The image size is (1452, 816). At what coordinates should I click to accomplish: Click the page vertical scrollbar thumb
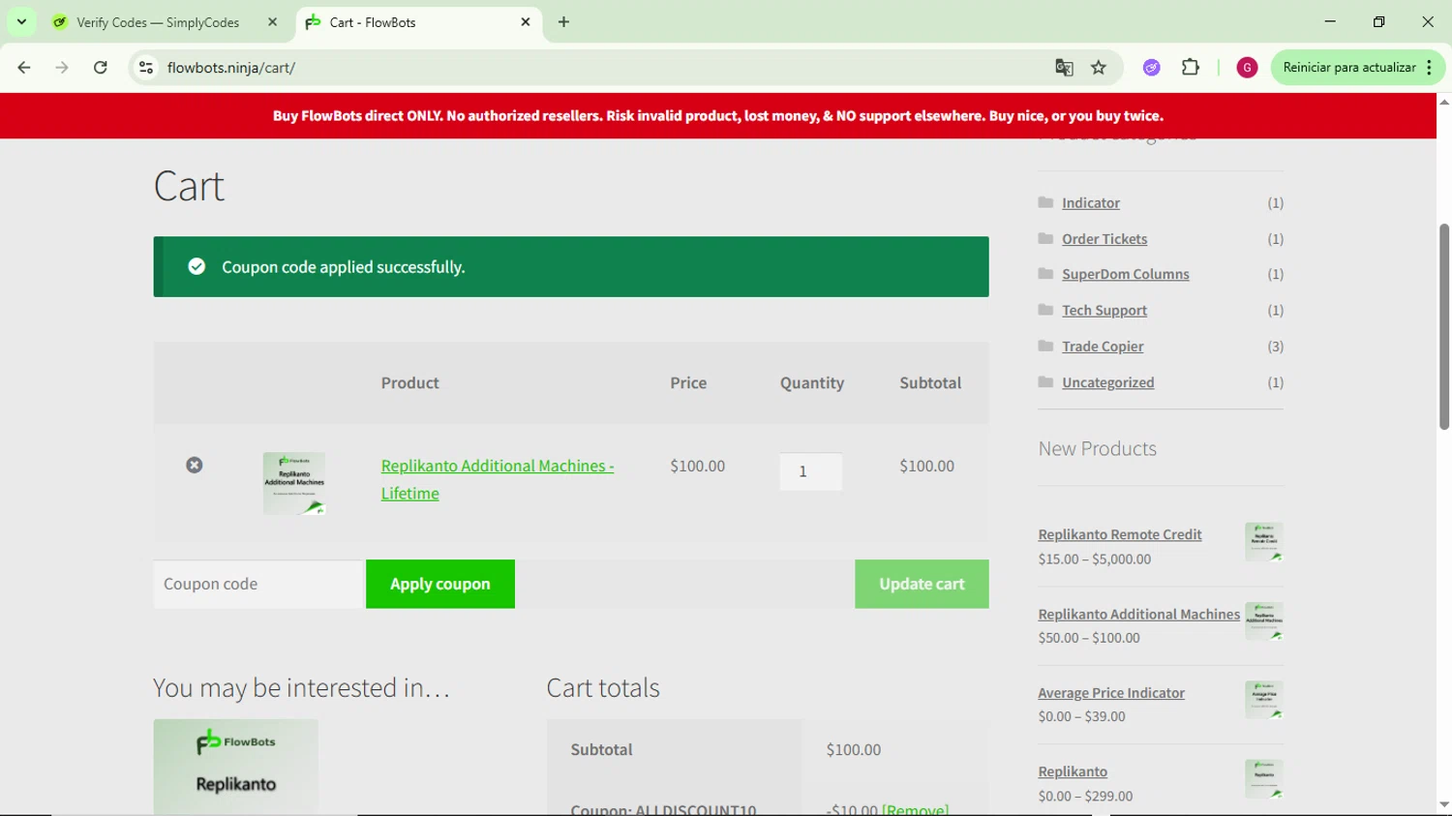(x=1444, y=326)
